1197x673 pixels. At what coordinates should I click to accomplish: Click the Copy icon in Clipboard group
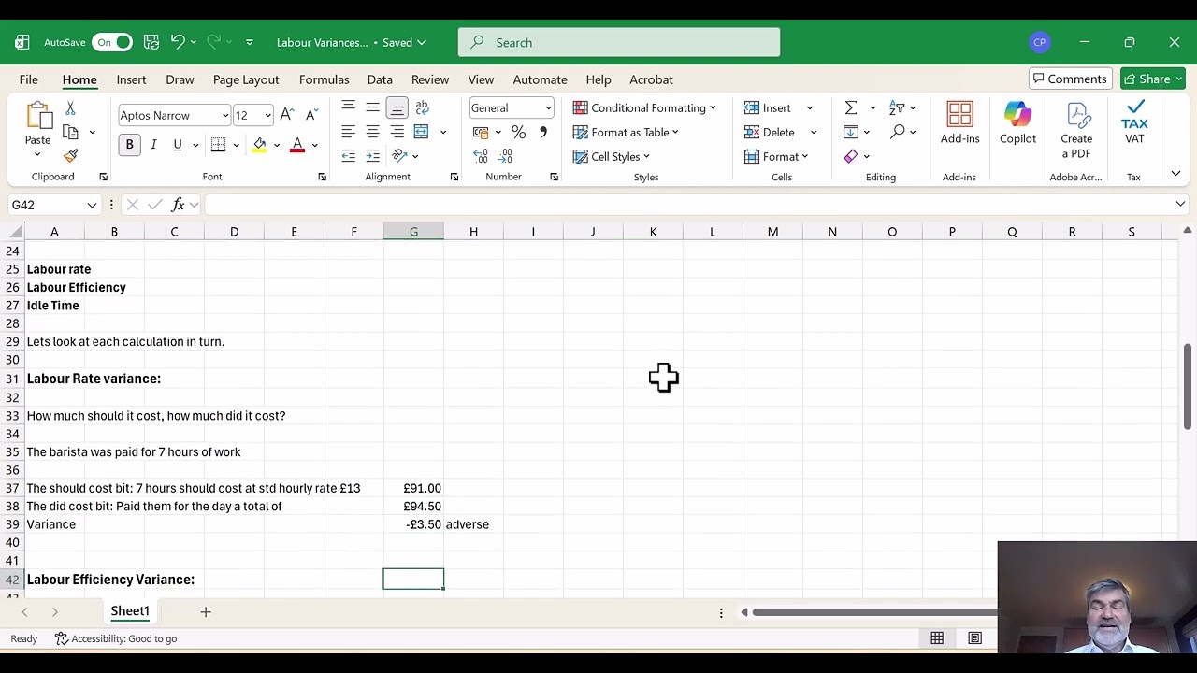(70, 133)
